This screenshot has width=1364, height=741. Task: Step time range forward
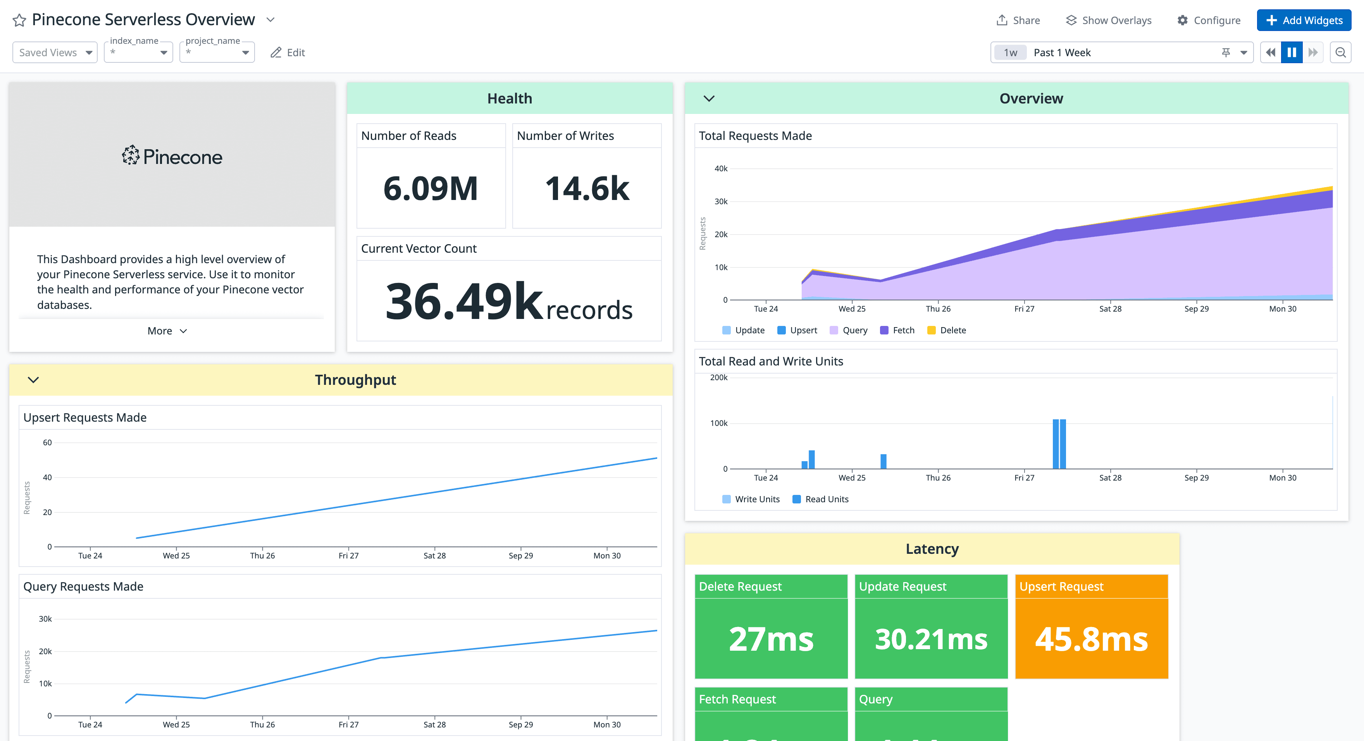(1312, 52)
